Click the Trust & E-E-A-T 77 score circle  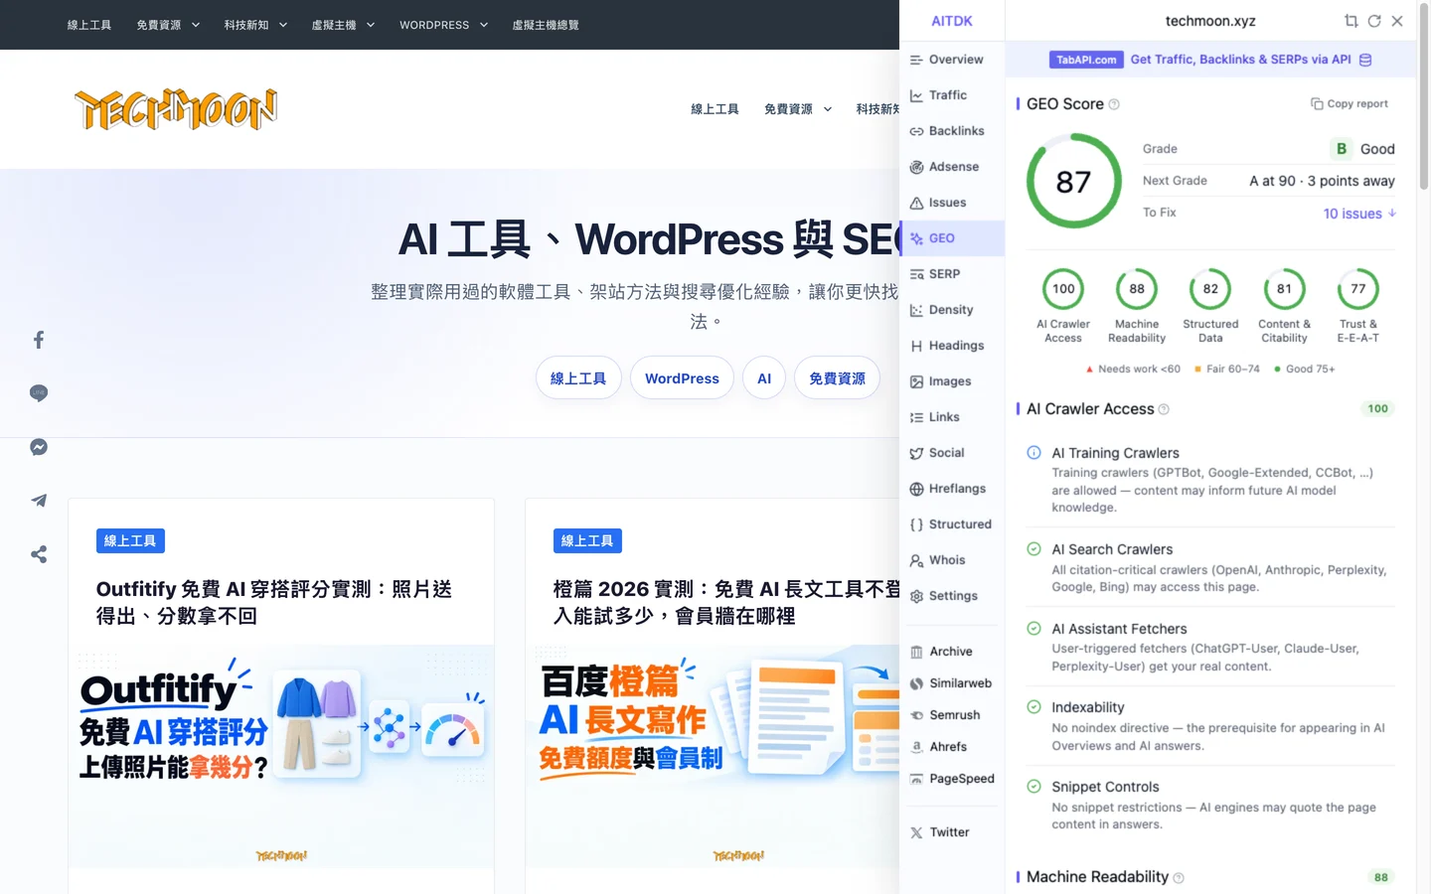coord(1358,289)
